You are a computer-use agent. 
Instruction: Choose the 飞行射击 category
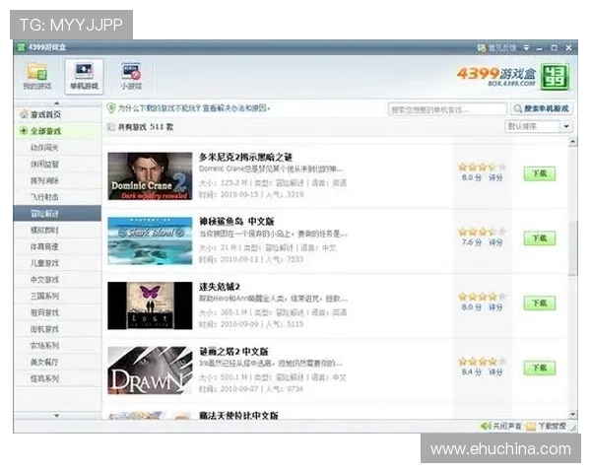[x=57, y=197]
